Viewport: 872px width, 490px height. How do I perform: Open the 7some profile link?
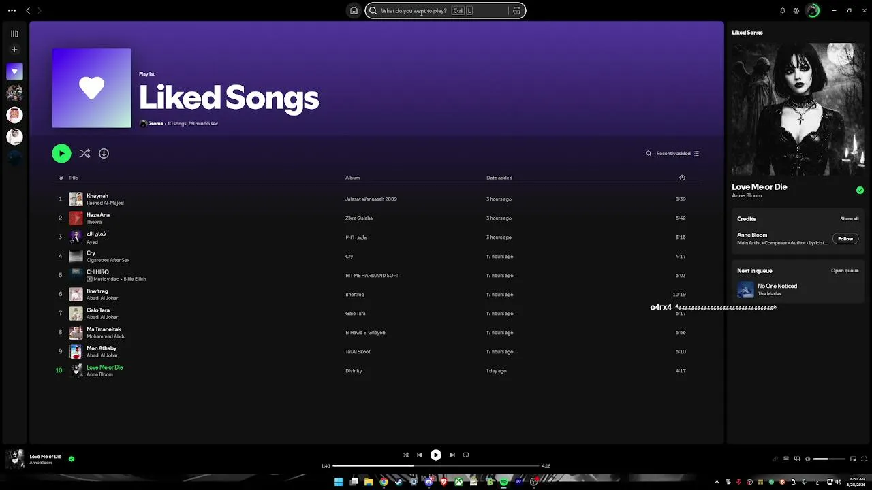click(x=156, y=124)
